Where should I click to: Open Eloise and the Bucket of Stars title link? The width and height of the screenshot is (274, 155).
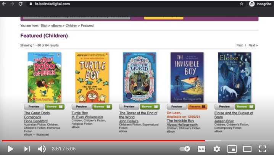(234, 115)
